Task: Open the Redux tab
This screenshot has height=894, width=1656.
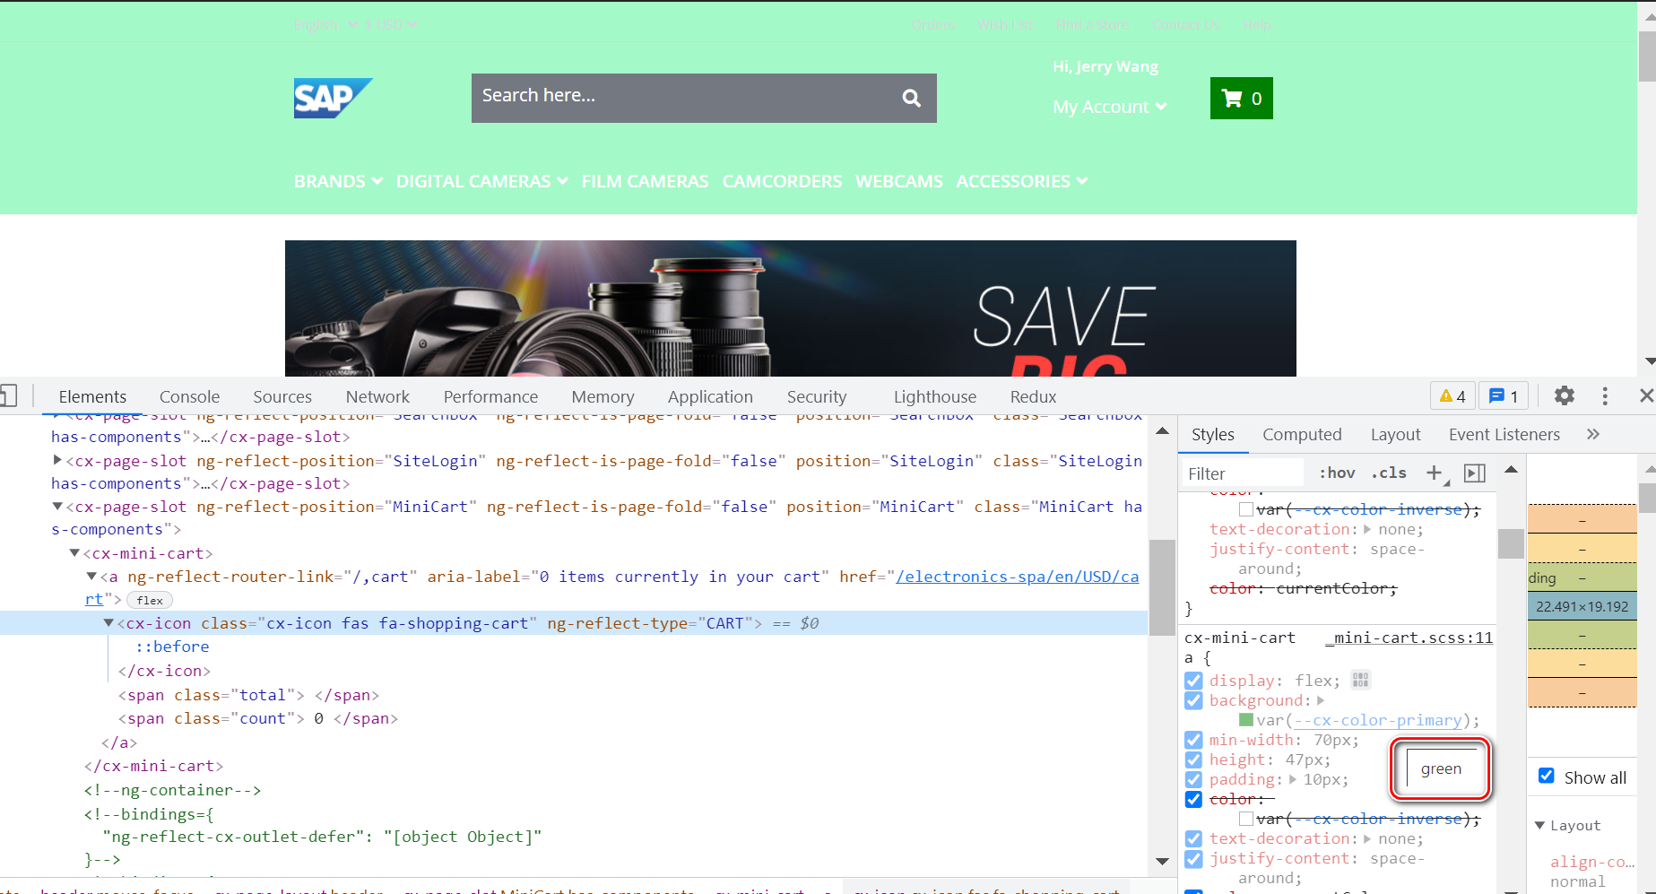Action: pyautogui.click(x=1033, y=396)
